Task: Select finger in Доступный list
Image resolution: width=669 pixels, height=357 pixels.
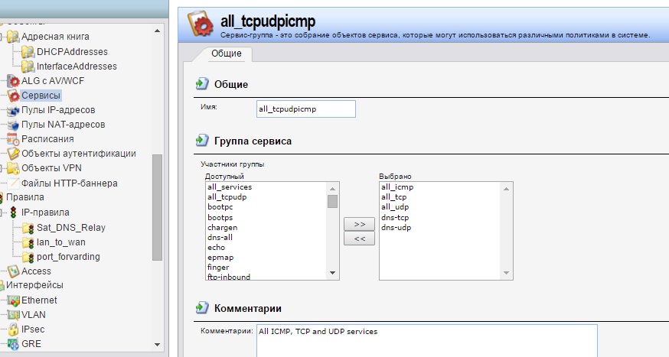Action: tap(218, 267)
